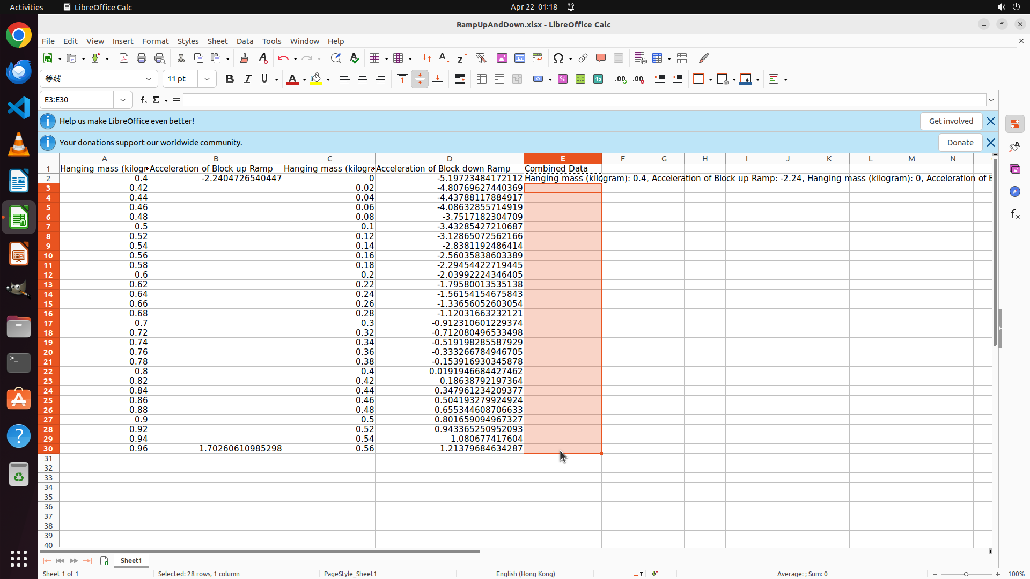Click the Get involved button
Viewport: 1030px width, 579px height.
[951, 121]
